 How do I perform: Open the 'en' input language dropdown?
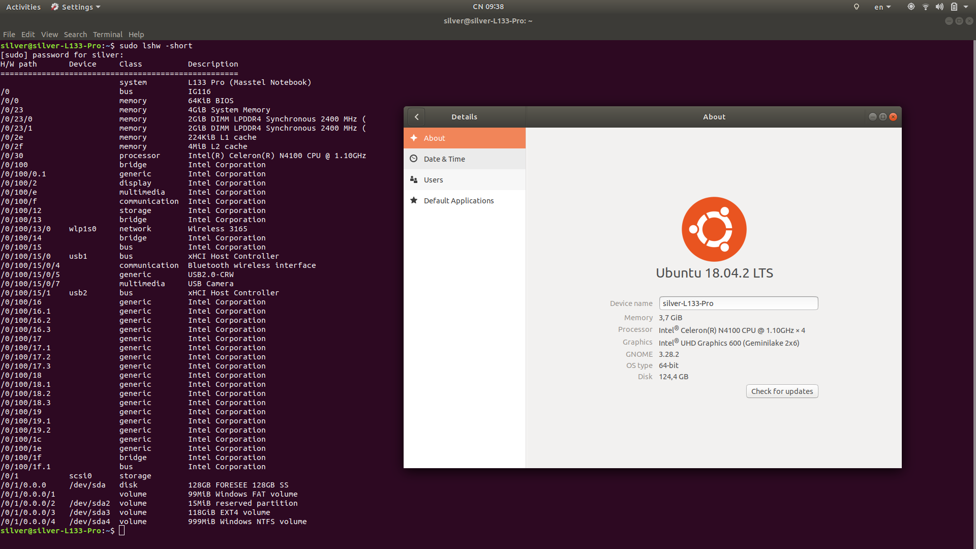pos(882,7)
